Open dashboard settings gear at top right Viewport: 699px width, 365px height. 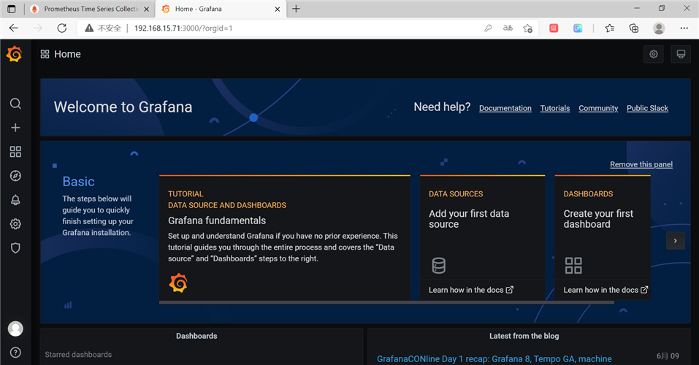[654, 54]
